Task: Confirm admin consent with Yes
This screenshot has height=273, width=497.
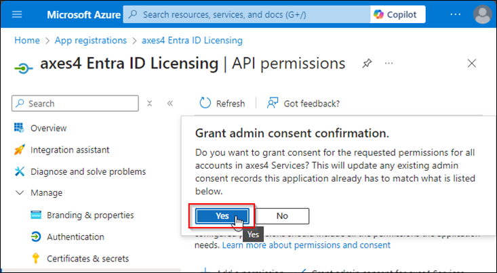Action: (222, 216)
